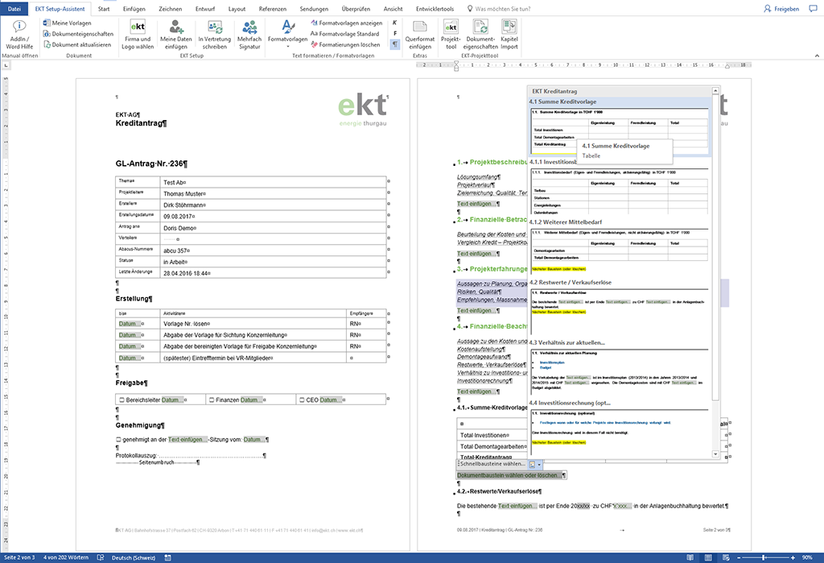This screenshot has height=563, width=824.
Task: Switch to the Überprüfen tab
Action: click(356, 9)
